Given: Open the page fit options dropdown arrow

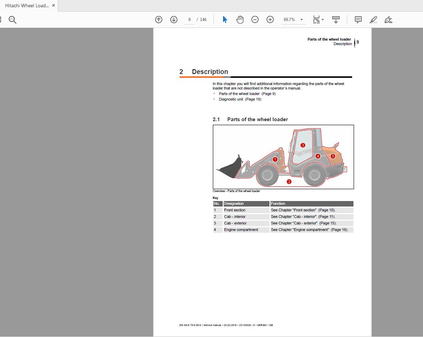Looking at the screenshot, I should click(322, 20).
